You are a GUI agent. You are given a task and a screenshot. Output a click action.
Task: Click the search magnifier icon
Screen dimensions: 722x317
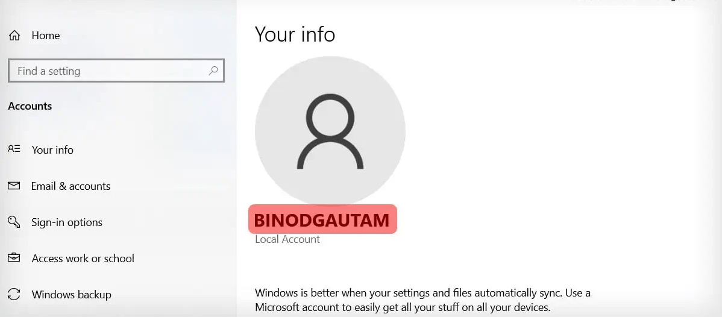[x=213, y=71]
